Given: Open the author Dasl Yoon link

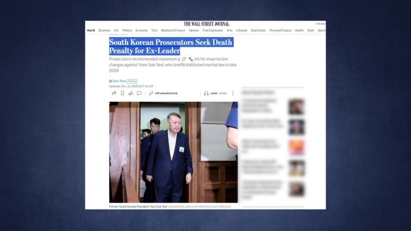Looking at the screenshot, I should click(x=119, y=81).
